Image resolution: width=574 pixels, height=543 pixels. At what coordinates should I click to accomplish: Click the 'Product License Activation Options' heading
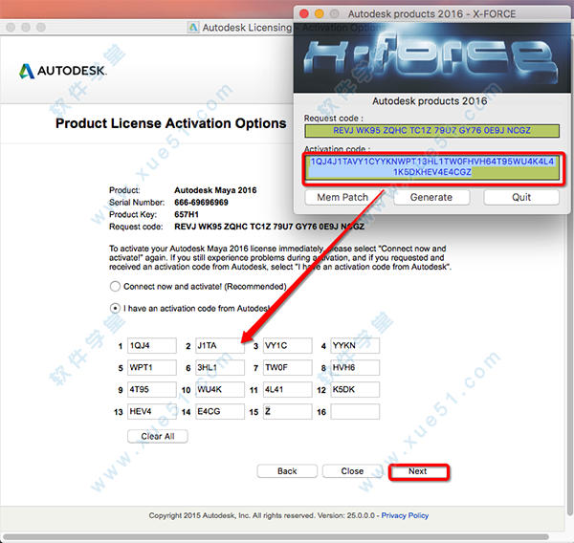tap(171, 123)
